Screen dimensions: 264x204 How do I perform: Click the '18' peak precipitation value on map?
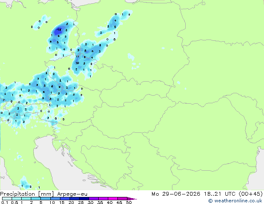tap(59, 30)
